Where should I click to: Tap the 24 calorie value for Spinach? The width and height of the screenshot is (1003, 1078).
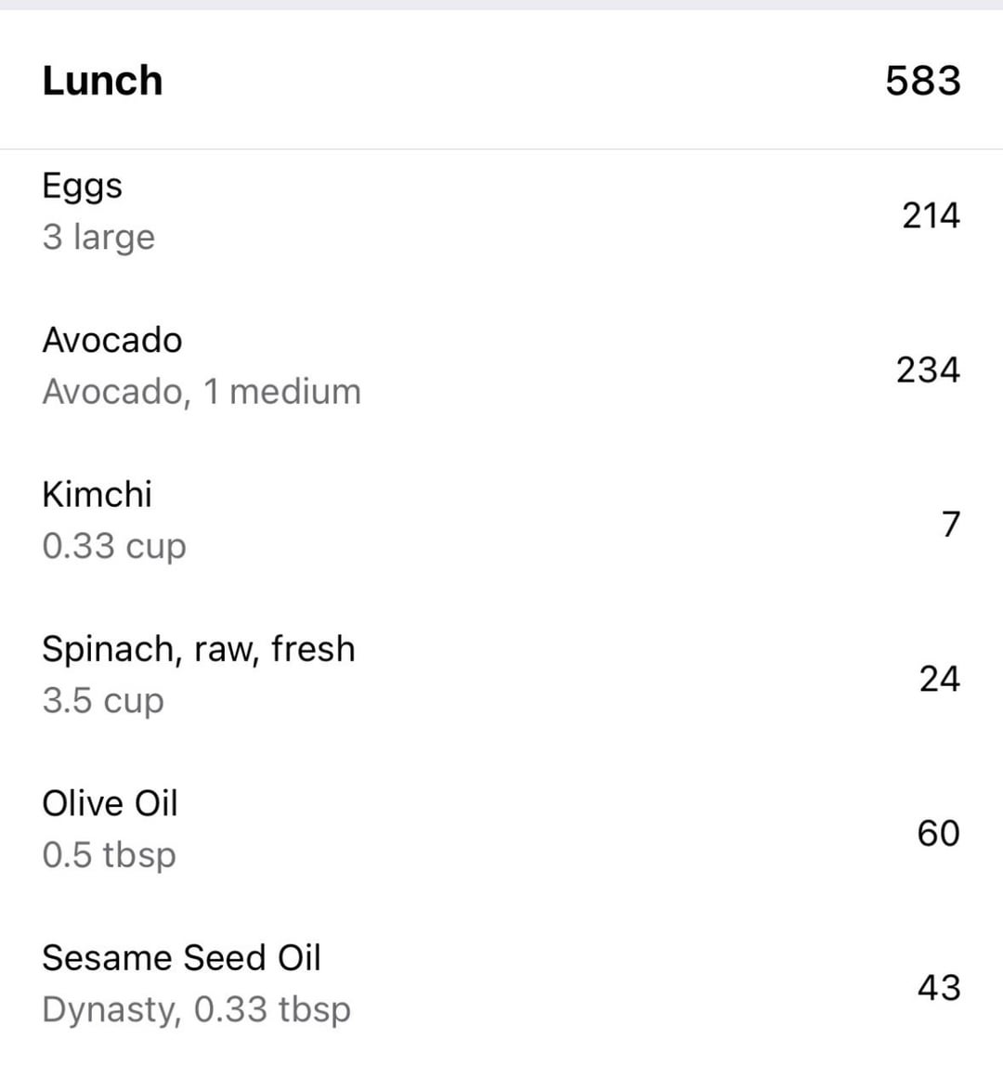pos(939,679)
